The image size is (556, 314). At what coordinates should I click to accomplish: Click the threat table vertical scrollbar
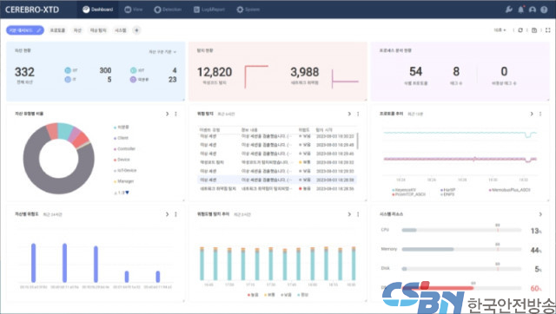[x=357, y=141]
